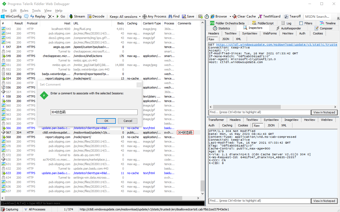Viewport: 340px width, 212px height.
Task: Click the response Find text box
Action: [x=260, y=201]
